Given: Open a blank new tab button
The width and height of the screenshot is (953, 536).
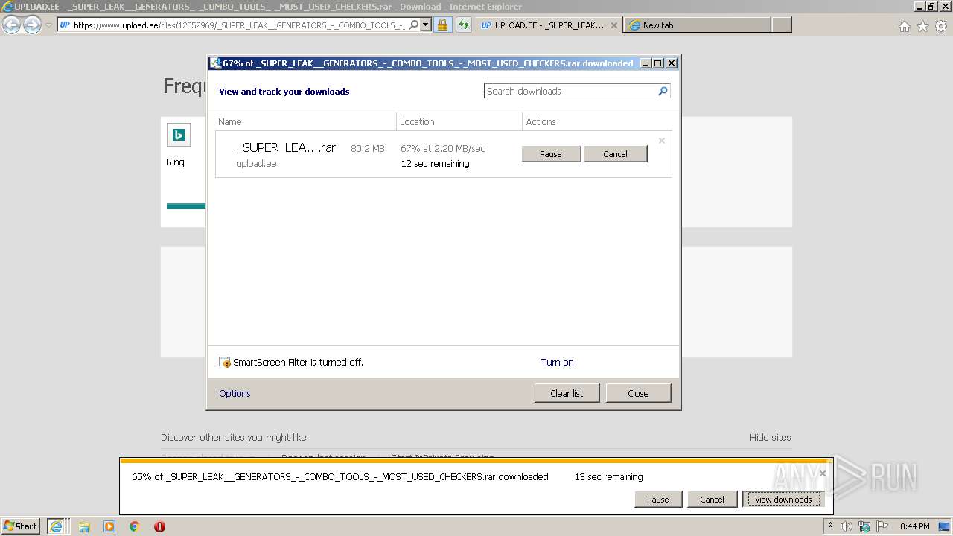Looking at the screenshot, I should coord(781,25).
